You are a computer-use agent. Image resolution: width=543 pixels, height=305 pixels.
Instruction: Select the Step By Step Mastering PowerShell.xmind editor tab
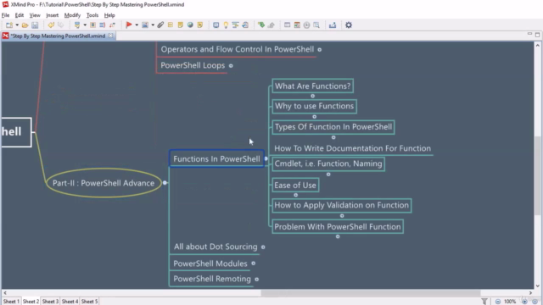(58, 36)
